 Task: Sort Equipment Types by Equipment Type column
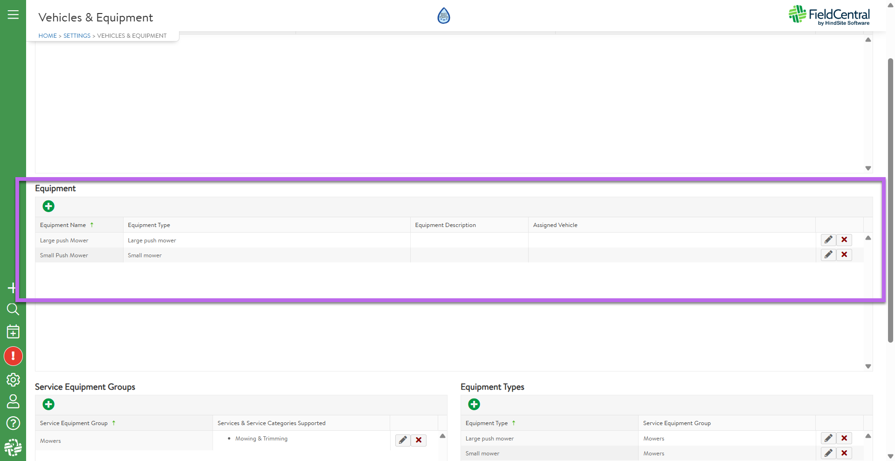(486, 423)
